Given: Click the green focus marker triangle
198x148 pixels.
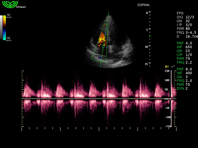Looking at the screenshot, I should coord(150,36).
